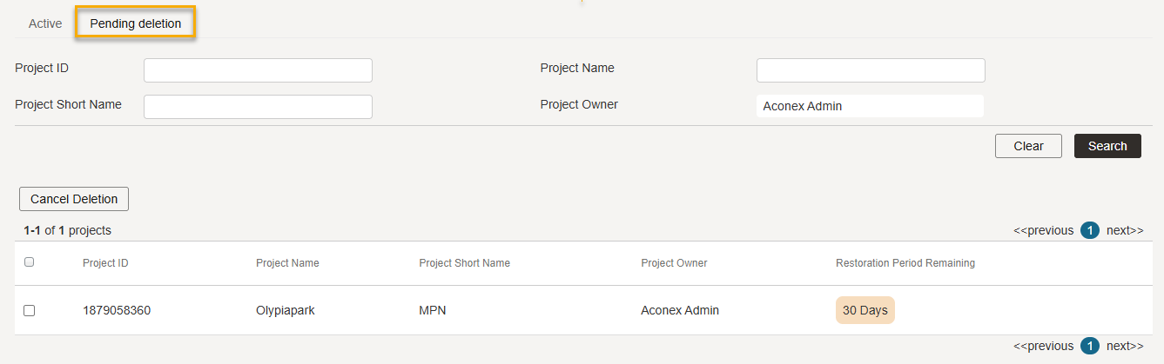1164x364 pixels.
Task: Select the Pending deletion tab
Action: pyautogui.click(x=136, y=23)
